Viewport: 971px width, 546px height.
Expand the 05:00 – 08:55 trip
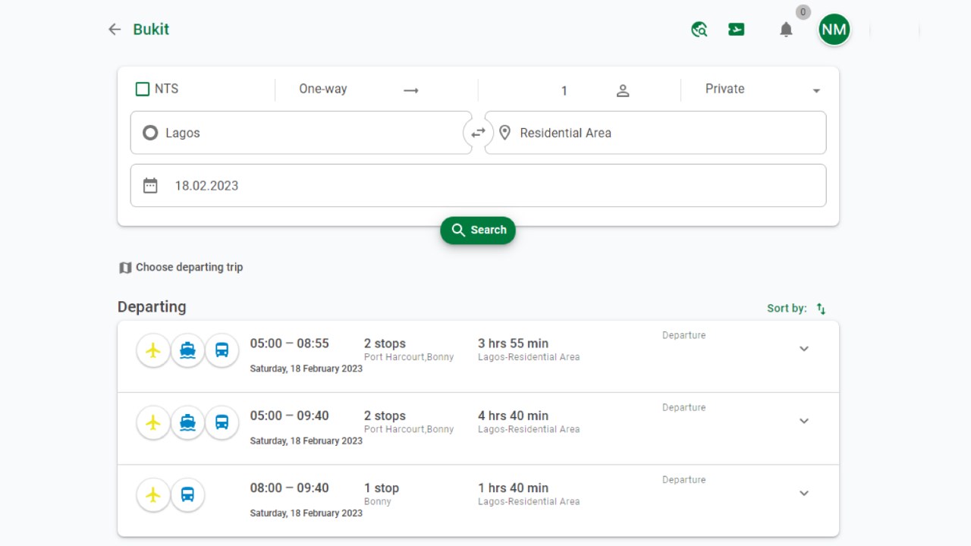[804, 349]
